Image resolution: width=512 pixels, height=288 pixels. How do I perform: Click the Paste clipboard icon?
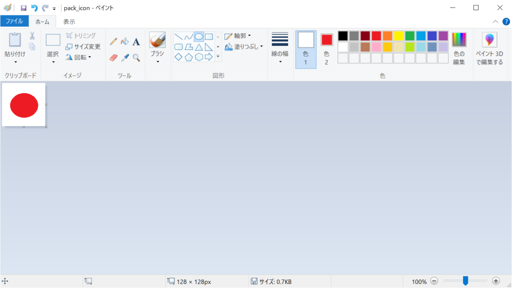pos(14,40)
